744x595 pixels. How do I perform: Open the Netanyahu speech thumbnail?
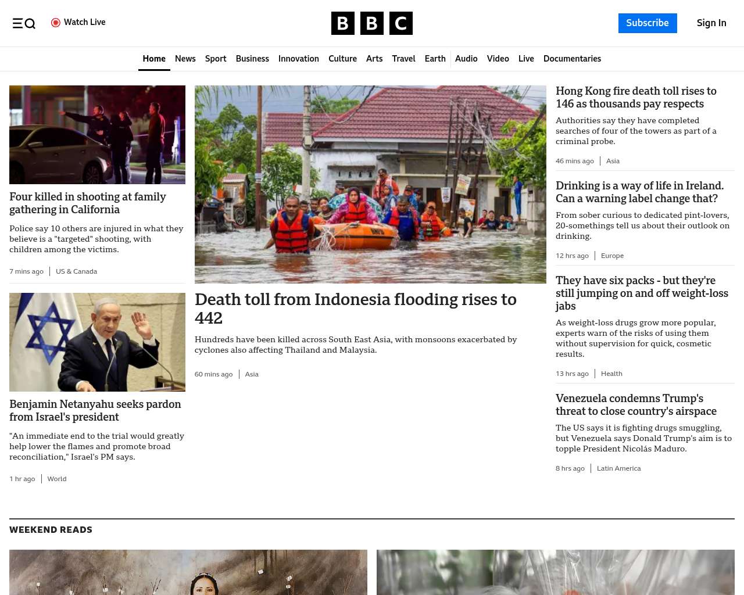pos(97,342)
